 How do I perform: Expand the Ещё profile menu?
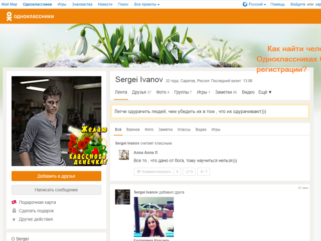point(265,92)
